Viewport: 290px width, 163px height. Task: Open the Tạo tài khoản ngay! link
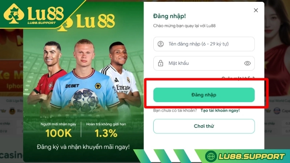pyautogui.click(x=220, y=110)
